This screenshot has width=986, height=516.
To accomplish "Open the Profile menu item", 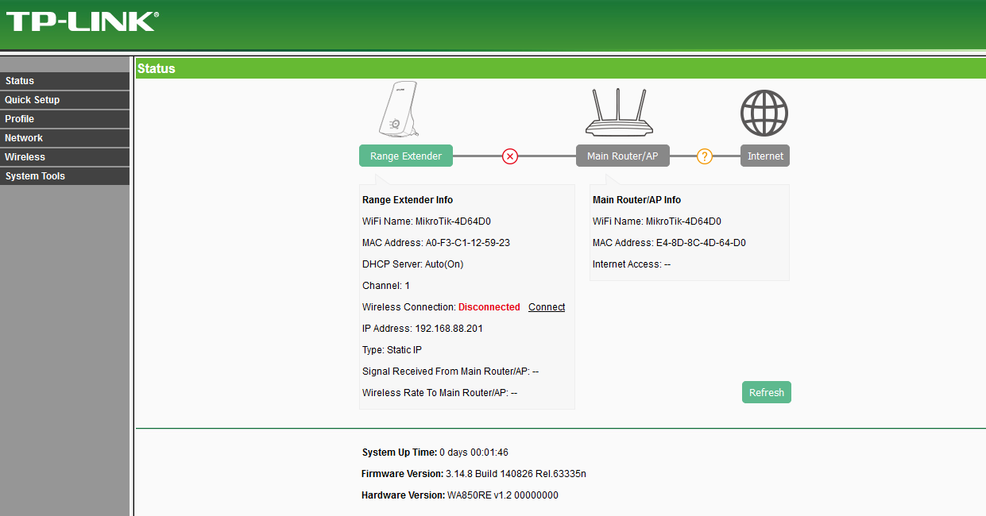I will 64,119.
